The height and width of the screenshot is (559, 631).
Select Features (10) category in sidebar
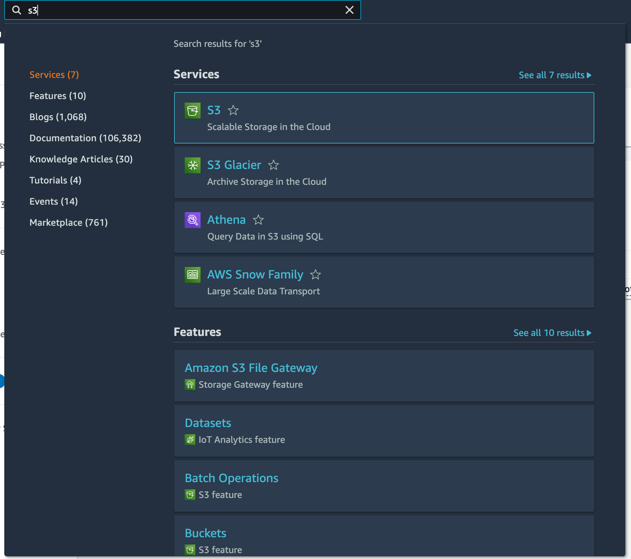click(58, 96)
